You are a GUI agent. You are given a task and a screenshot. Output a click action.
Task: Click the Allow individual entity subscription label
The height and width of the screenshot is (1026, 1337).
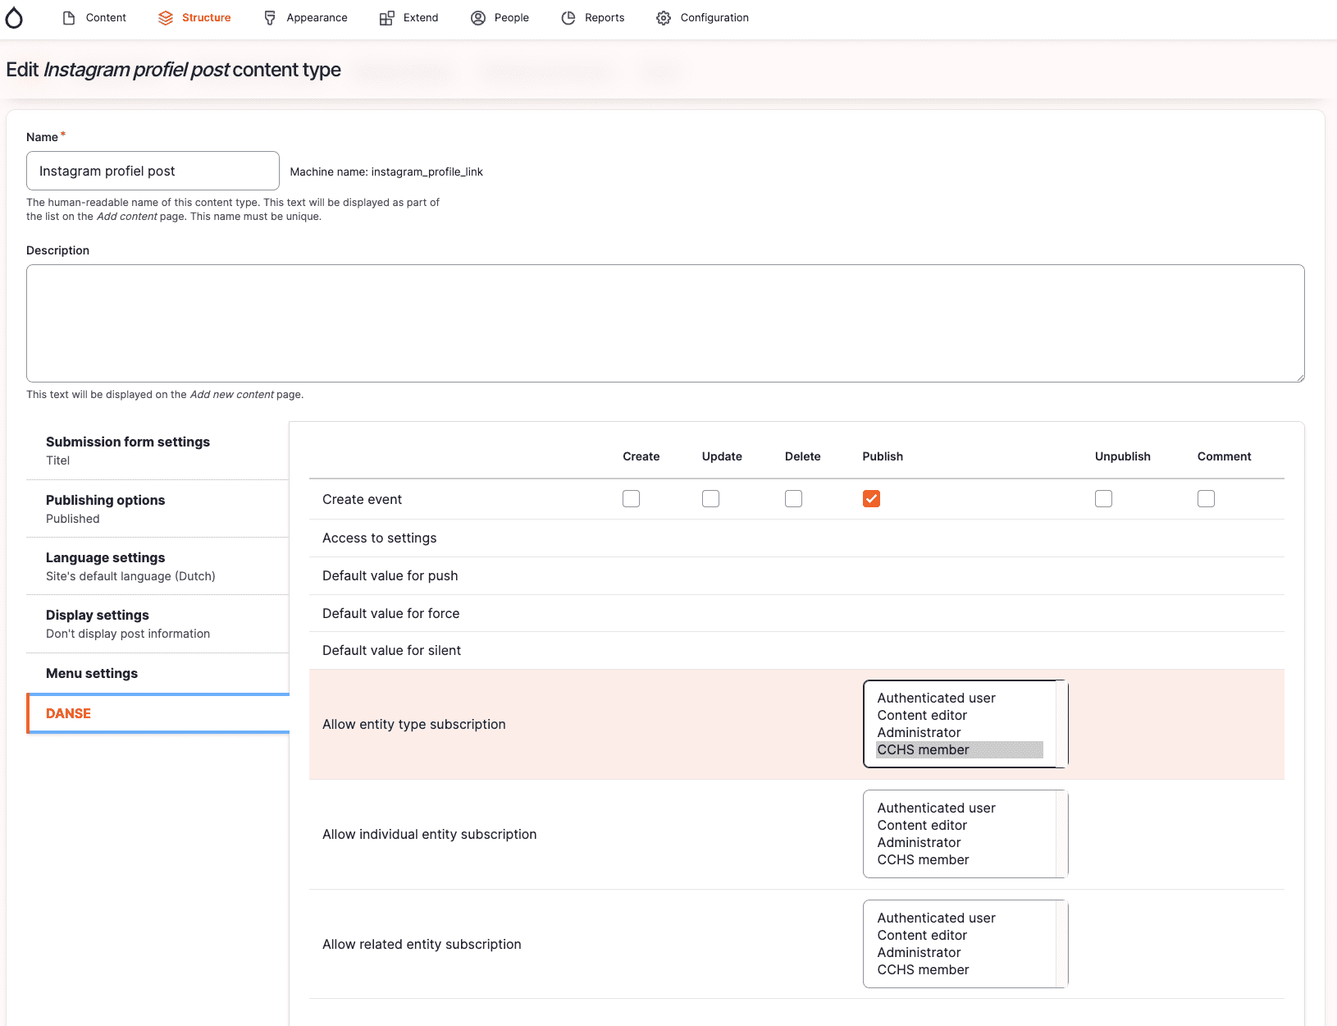(430, 834)
